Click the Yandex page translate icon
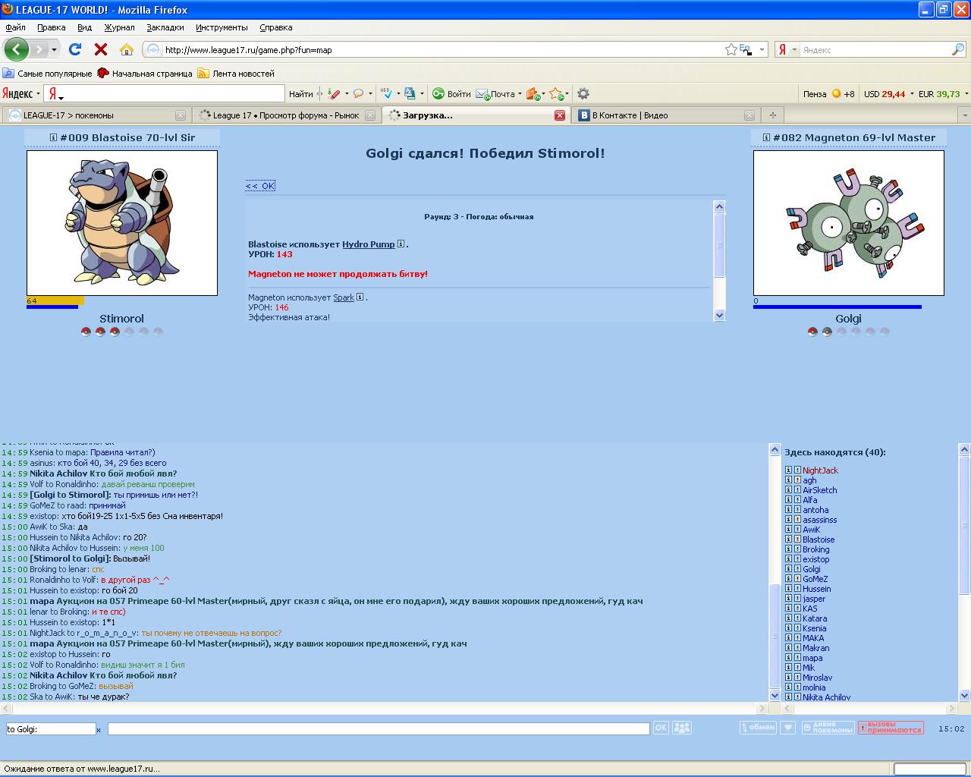 pyautogui.click(x=410, y=94)
